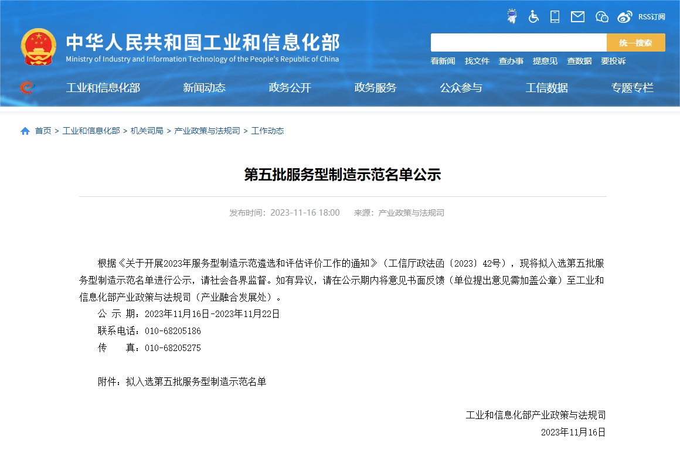Switch to the 工信数据 section
This screenshot has height=453, width=680.
[x=546, y=87]
